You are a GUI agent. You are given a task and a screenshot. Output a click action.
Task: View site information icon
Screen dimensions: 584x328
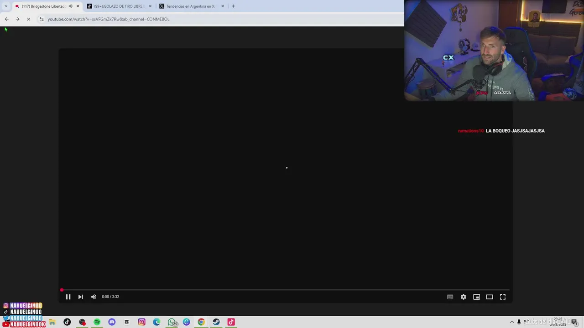[x=42, y=19]
